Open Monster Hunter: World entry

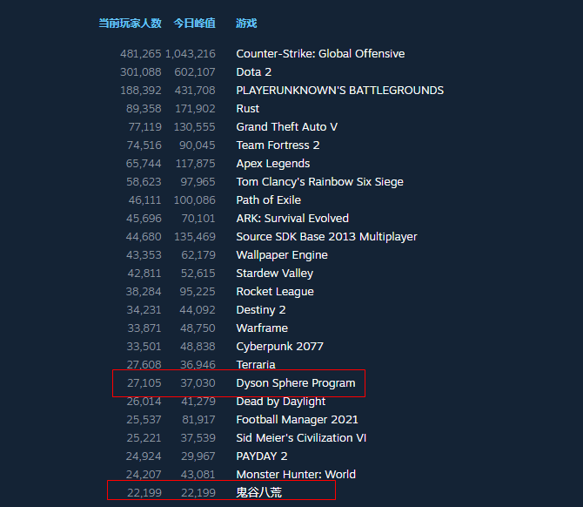tap(296, 475)
